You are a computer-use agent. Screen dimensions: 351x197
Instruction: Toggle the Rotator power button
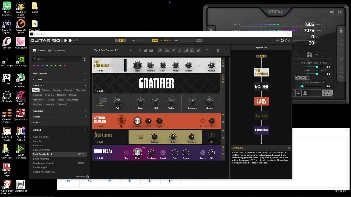click(223, 131)
